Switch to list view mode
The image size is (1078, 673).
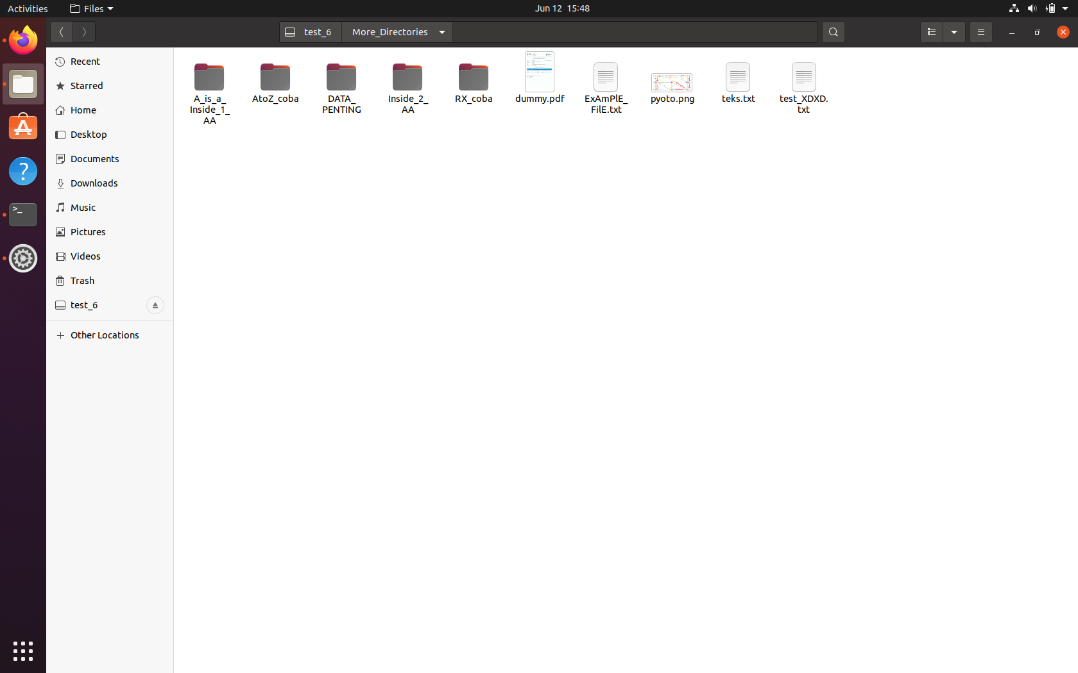coord(931,32)
